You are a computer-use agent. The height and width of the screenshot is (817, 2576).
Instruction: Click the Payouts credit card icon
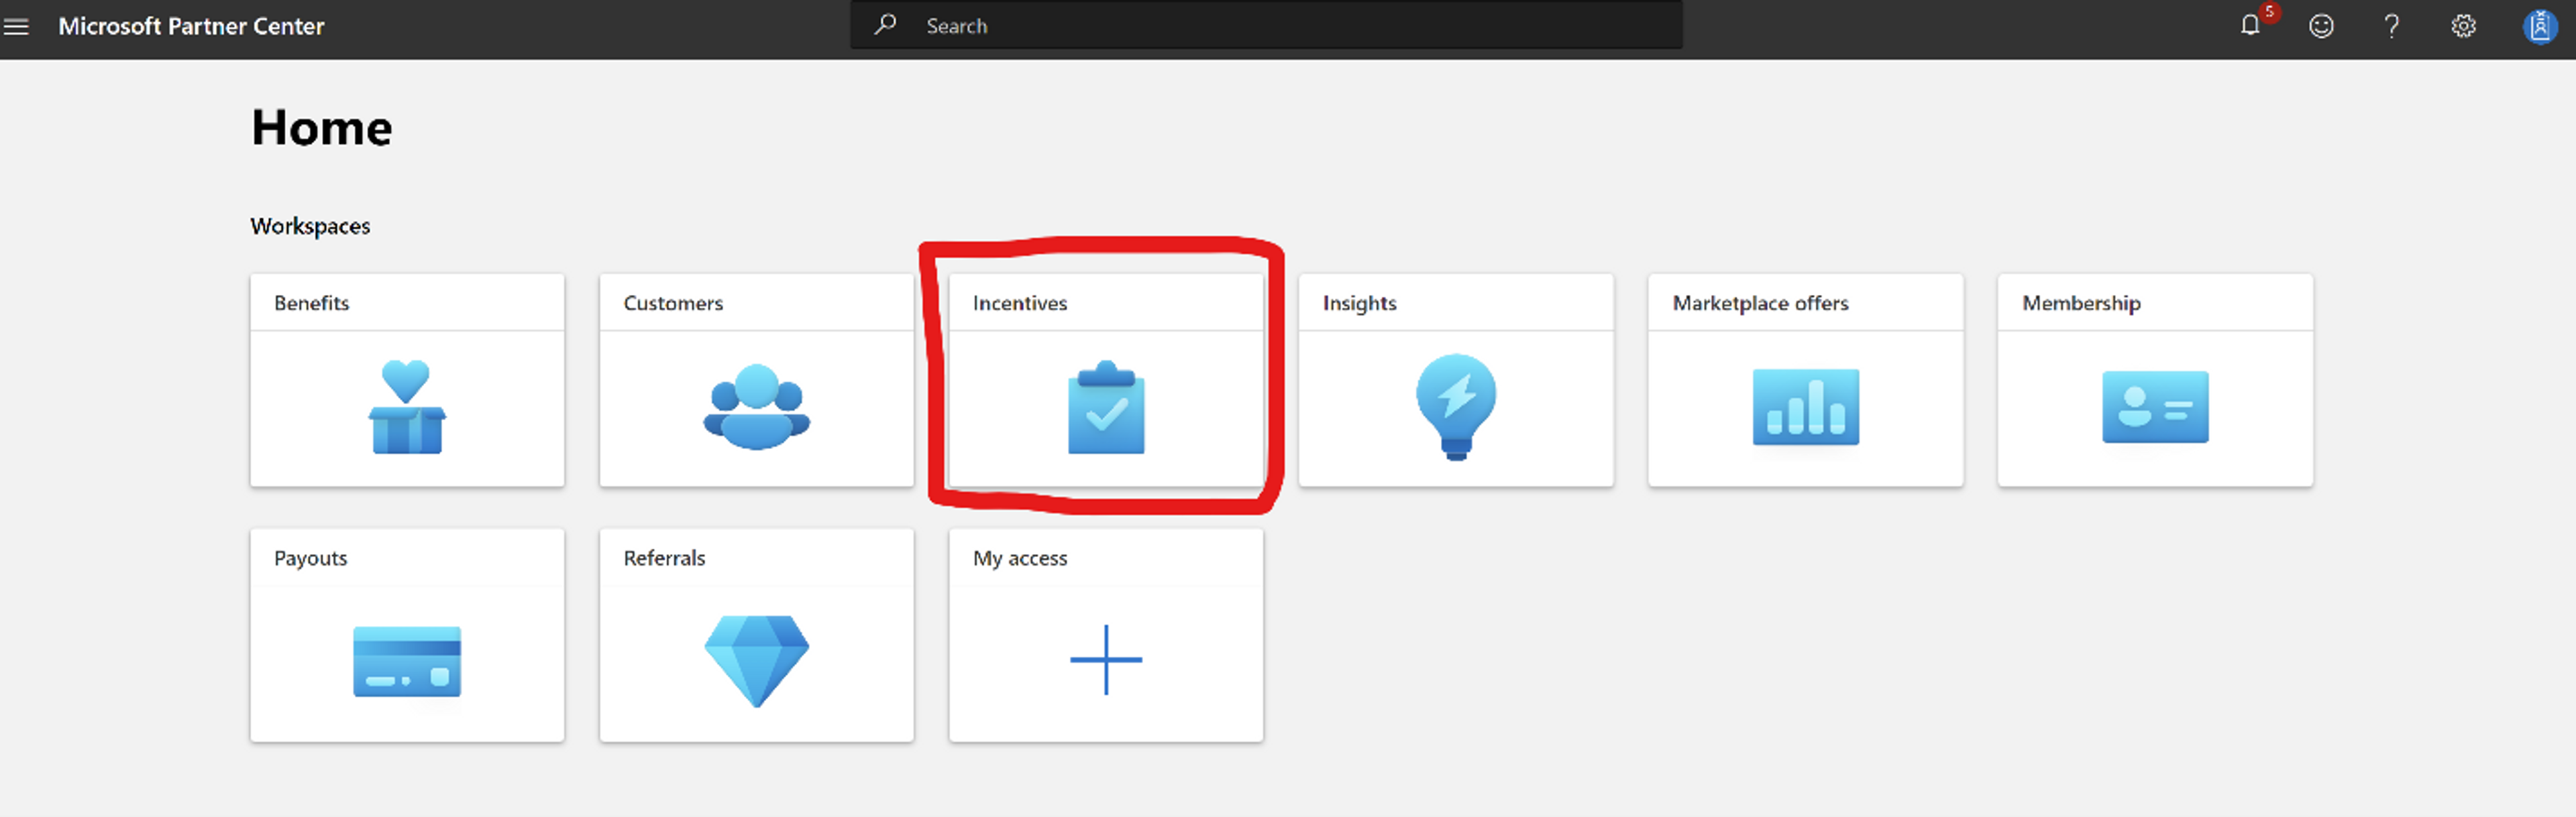coord(407,662)
